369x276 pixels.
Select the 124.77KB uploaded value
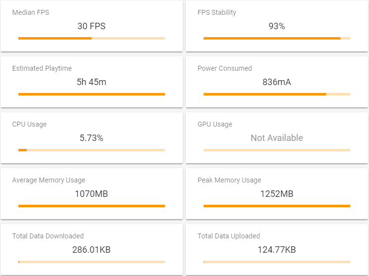pos(277,250)
